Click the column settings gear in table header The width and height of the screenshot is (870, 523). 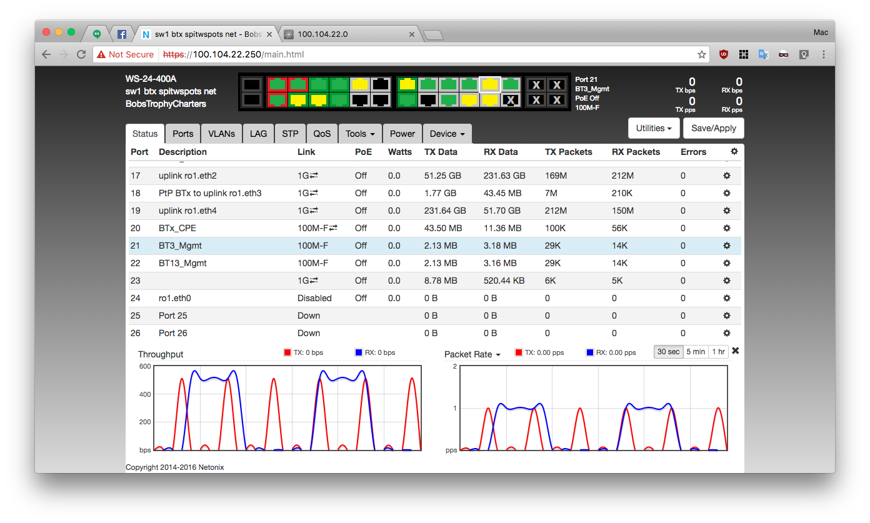pos(734,151)
